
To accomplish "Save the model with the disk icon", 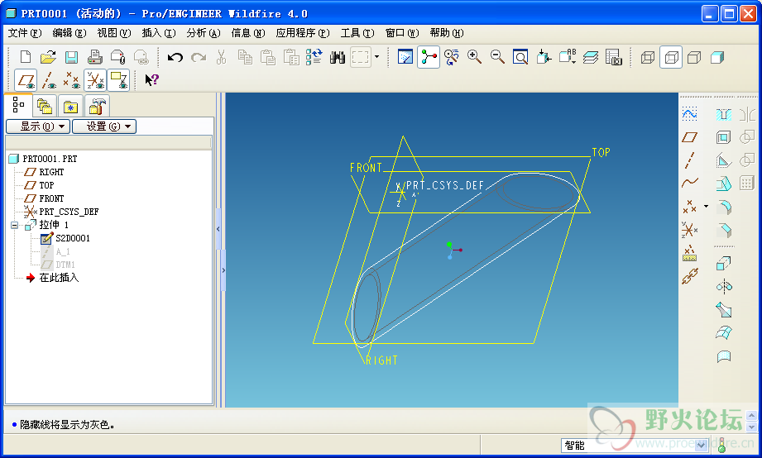I will coord(71,57).
